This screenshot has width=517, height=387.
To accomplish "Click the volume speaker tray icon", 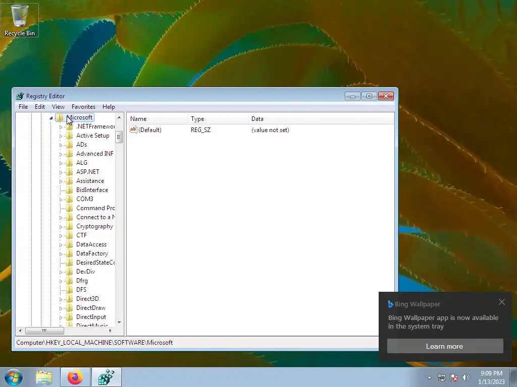I will pos(466,378).
